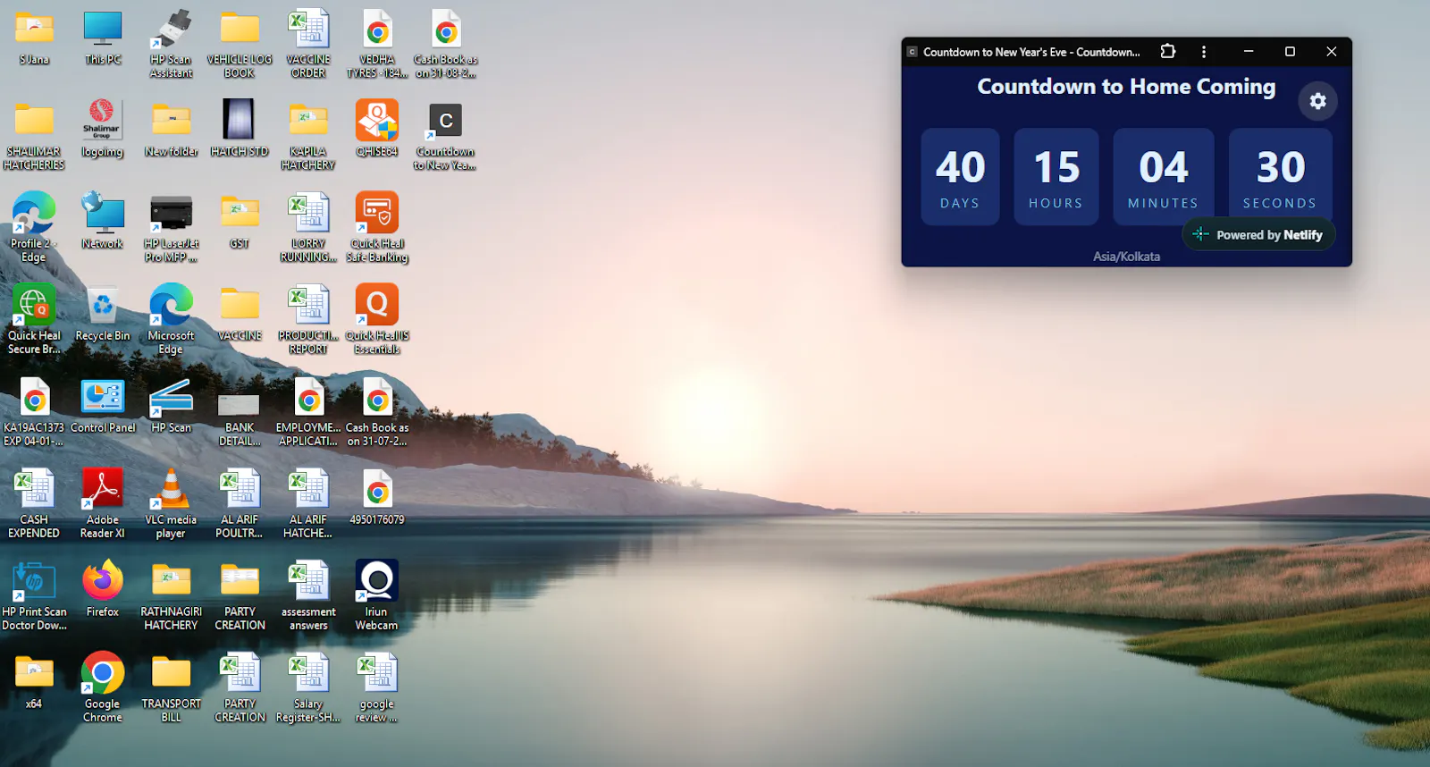Select the 15 Hours countdown tile
The image size is (1430, 767).
click(x=1056, y=177)
